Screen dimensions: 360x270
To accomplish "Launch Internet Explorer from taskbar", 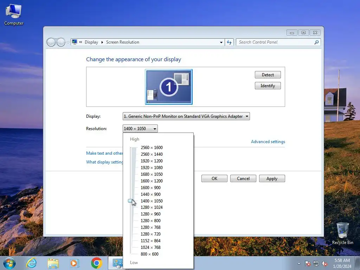I will [x=31, y=263].
